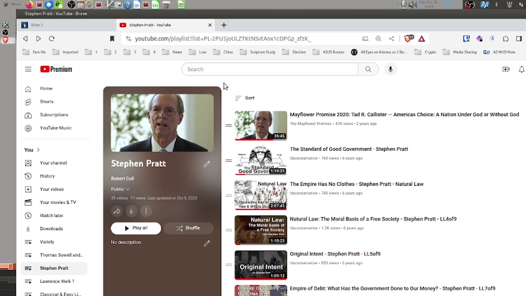
Task: Bookmark this page in Brave
Action: pyautogui.click(x=112, y=39)
